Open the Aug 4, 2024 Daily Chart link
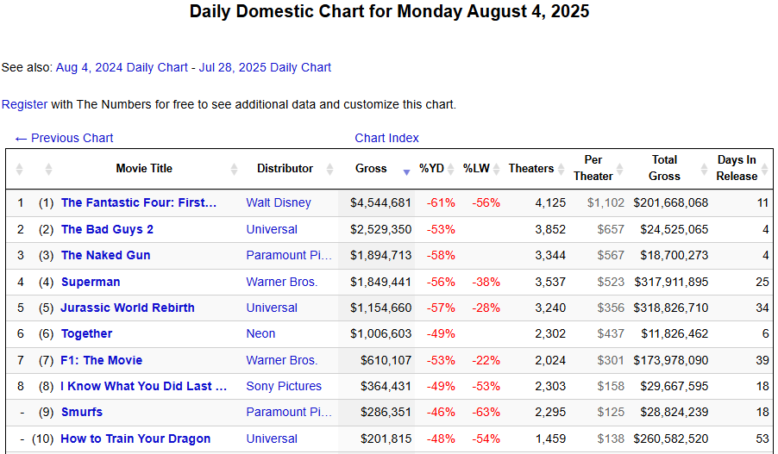The image size is (778, 454). pos(122,67)
